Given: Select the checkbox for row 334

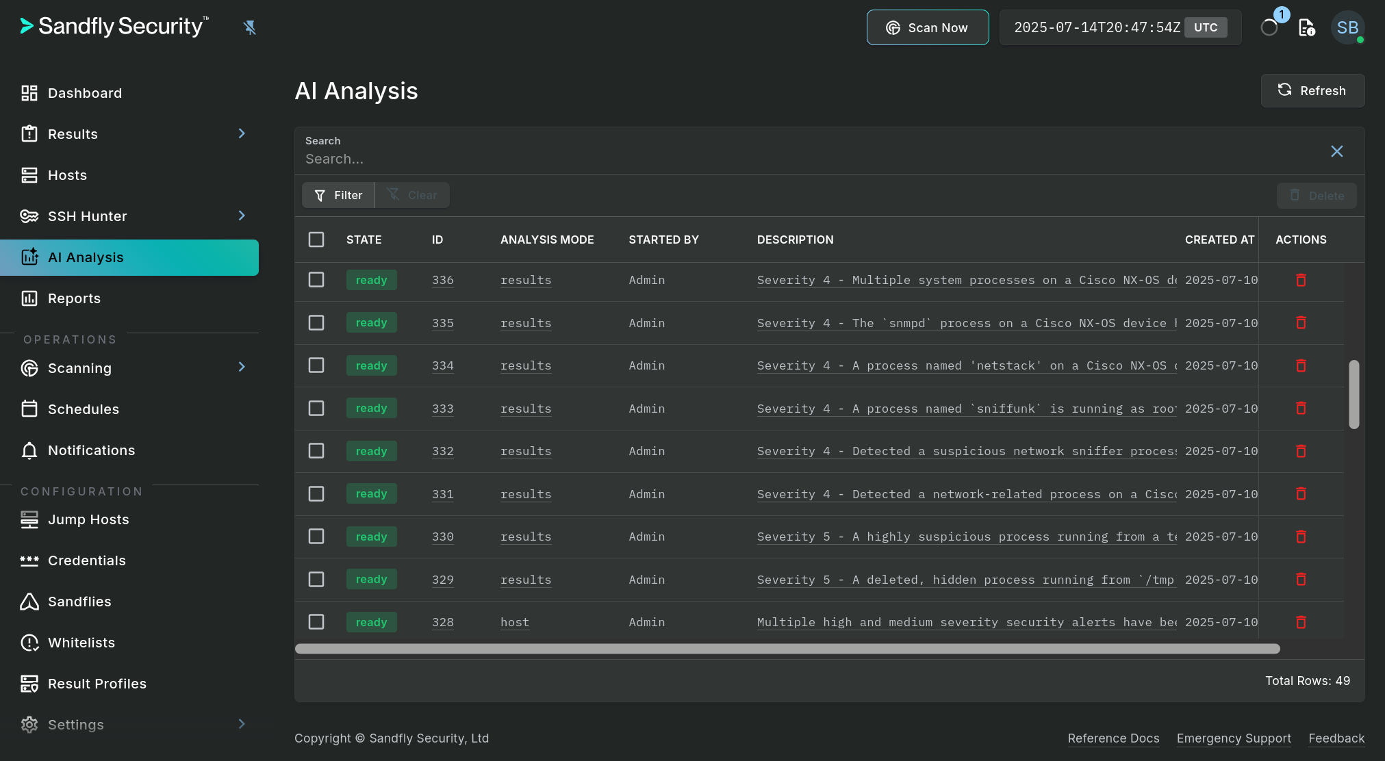Looking at the screenshot, I should point(316,365).
